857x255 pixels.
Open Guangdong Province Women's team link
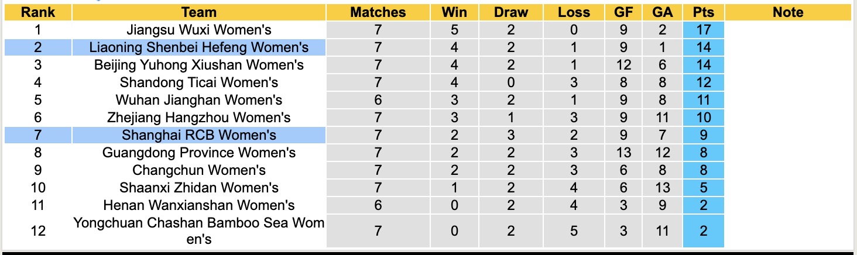[199, 153]
